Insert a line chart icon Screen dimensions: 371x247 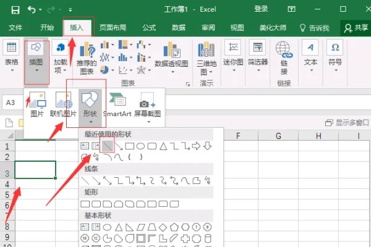[106, 57]
